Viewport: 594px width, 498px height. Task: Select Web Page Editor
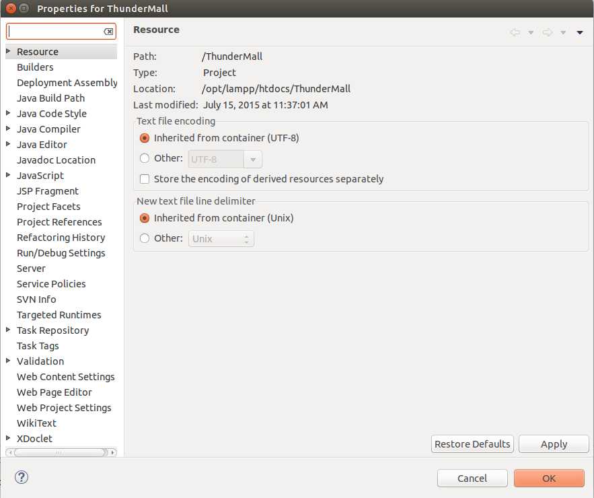coord(54,392)
